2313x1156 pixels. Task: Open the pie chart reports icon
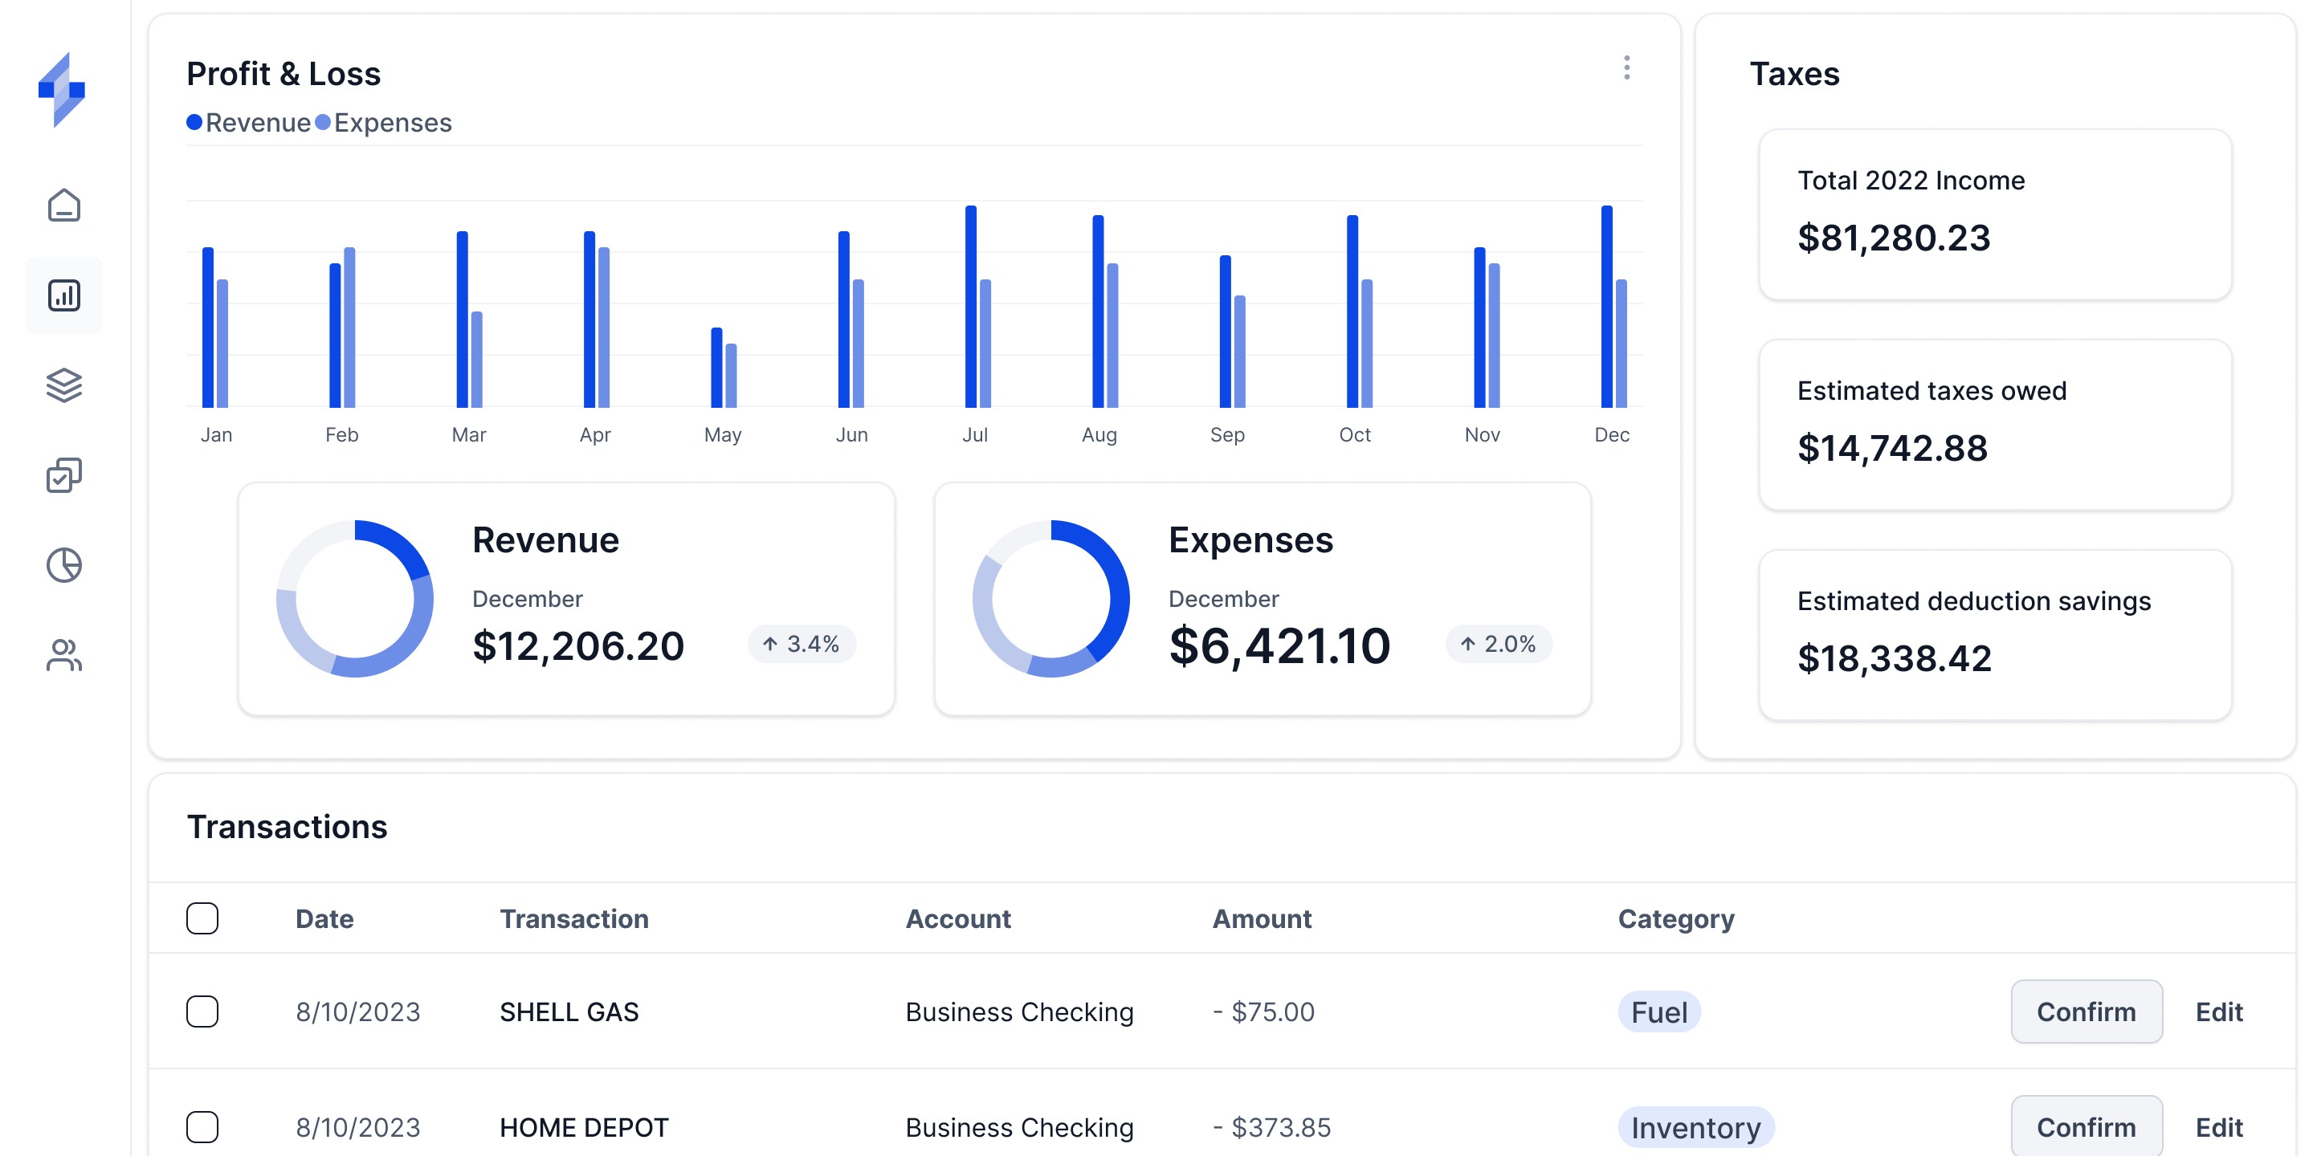(63, 565)
